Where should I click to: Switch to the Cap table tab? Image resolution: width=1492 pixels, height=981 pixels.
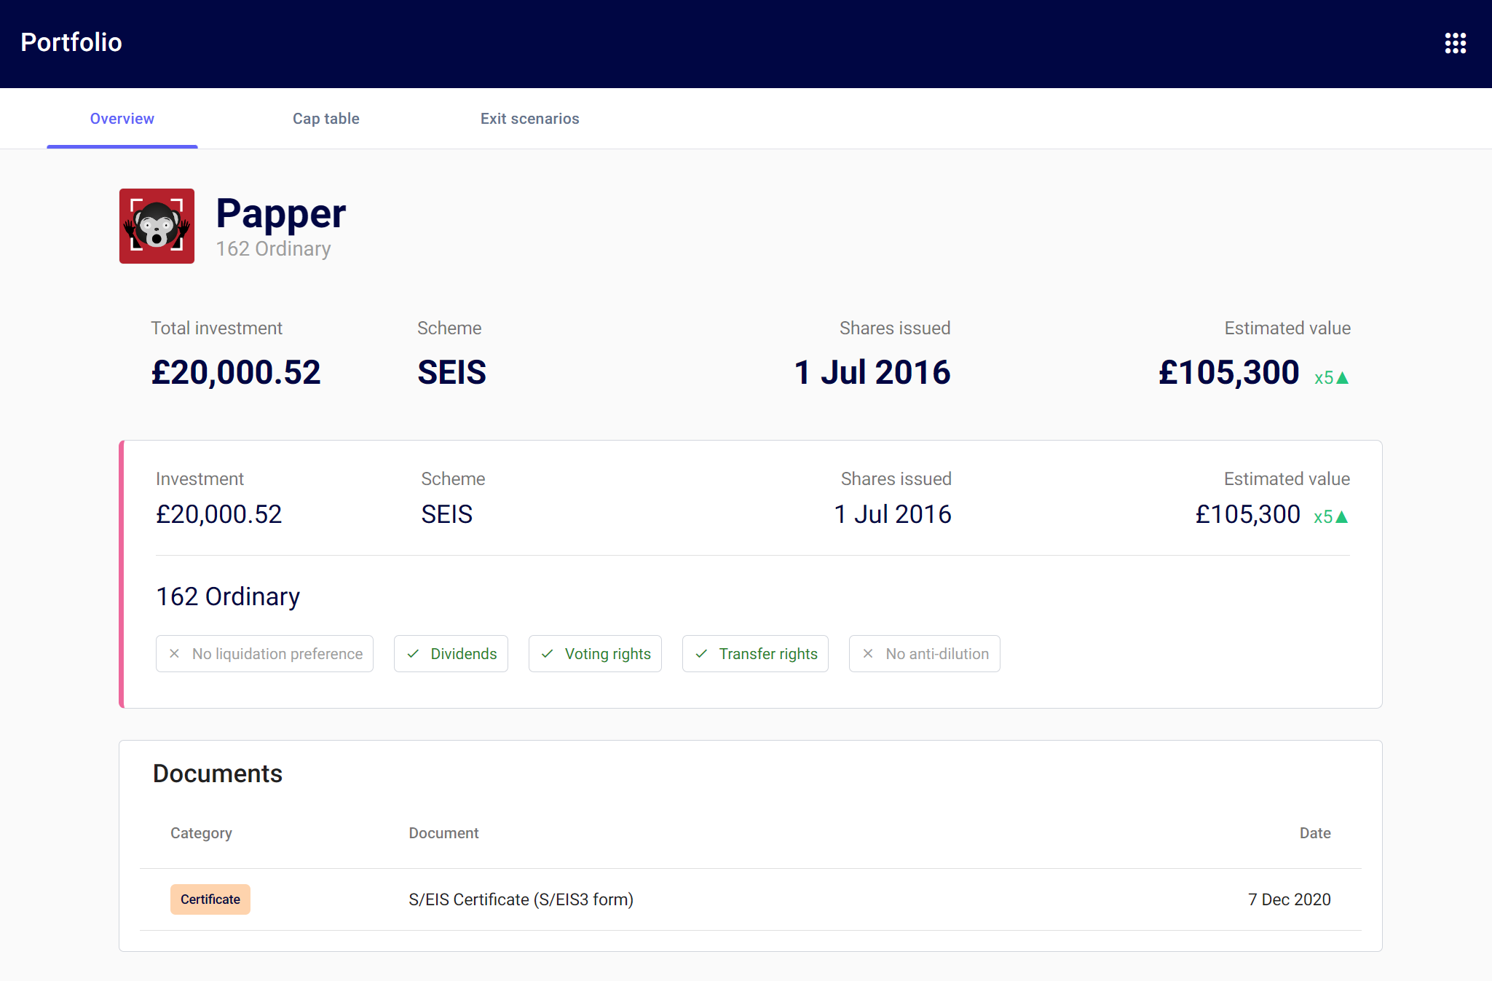click(326, 118)
